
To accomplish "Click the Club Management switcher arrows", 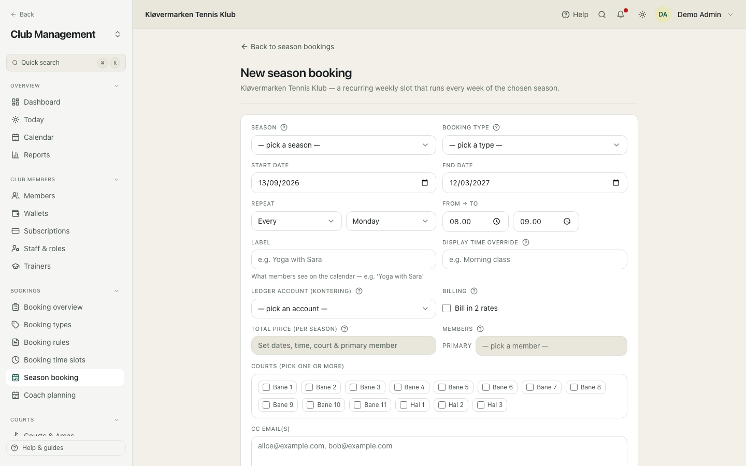I will (x=118, y=34).
